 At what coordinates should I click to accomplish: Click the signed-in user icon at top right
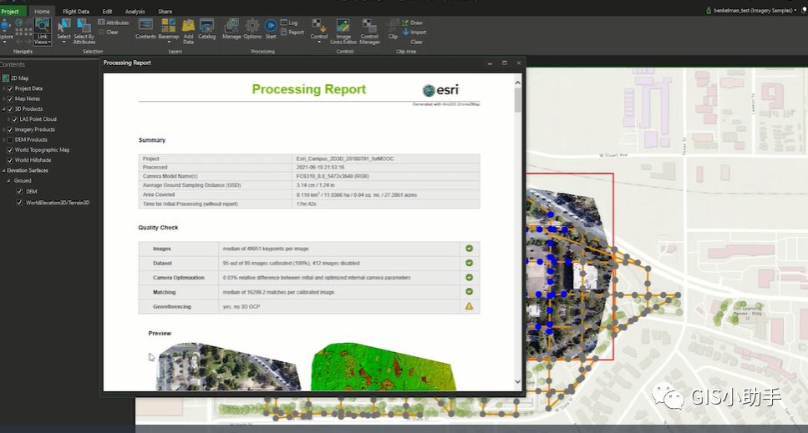click(709, 10)
